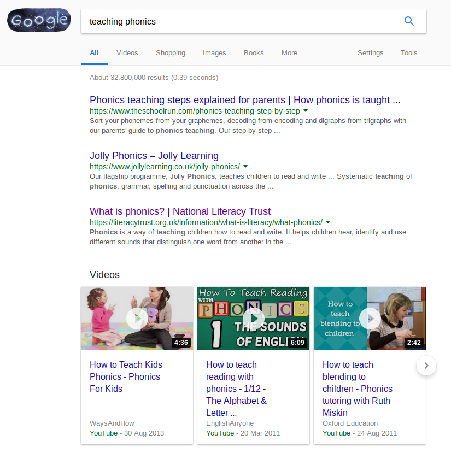Viewport: 451px width, 459px height.
Task: Click the theschoolrun result description snippet
Action: (x=248, y=126)
